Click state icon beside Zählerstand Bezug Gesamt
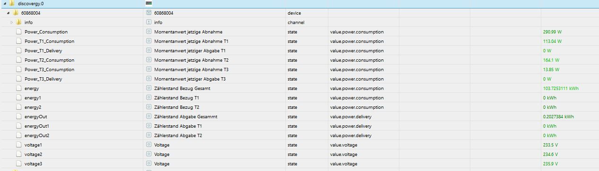The image size is (599, 171). (x=149, y=88)
